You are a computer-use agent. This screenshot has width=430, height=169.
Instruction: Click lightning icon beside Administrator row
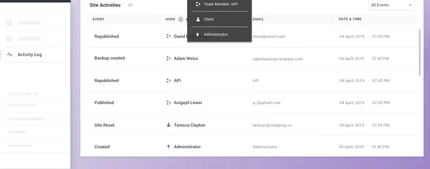coord(168,146)
